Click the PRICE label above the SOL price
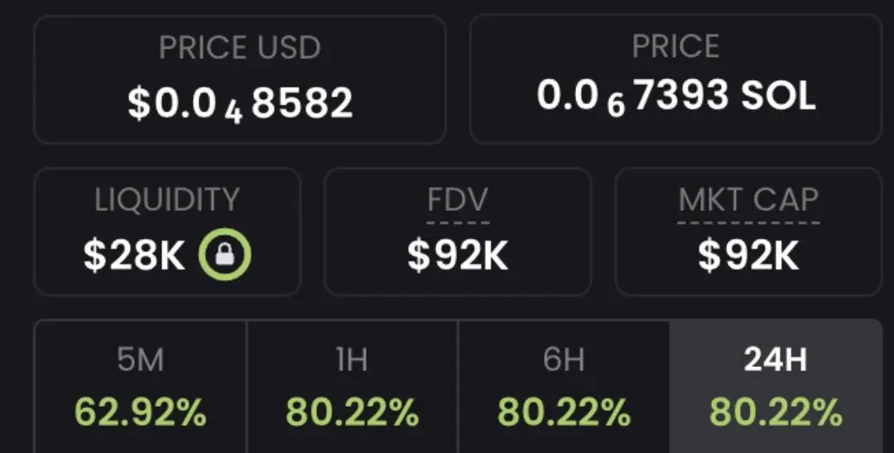Screen dimensions: 894x453 [675, 47]
